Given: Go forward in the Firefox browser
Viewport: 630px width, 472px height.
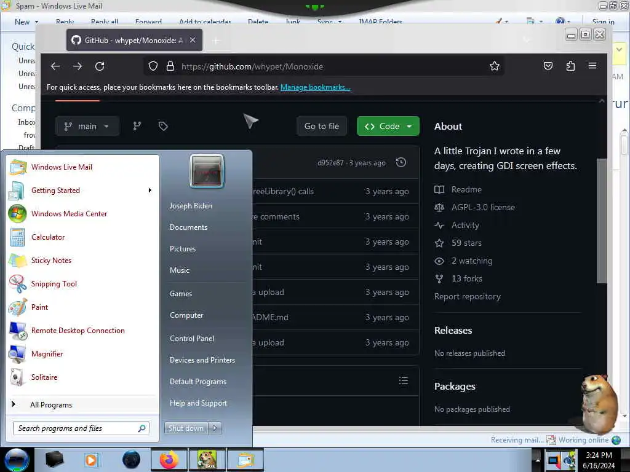Looking at the screenshot, I should pyautogui.click(x=78, y=66).
